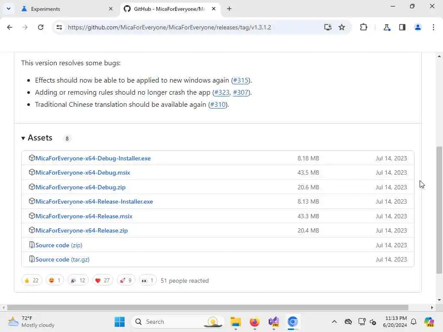Click the scroll down arrow
443x332 pixels.
click(x=439, y=300)
